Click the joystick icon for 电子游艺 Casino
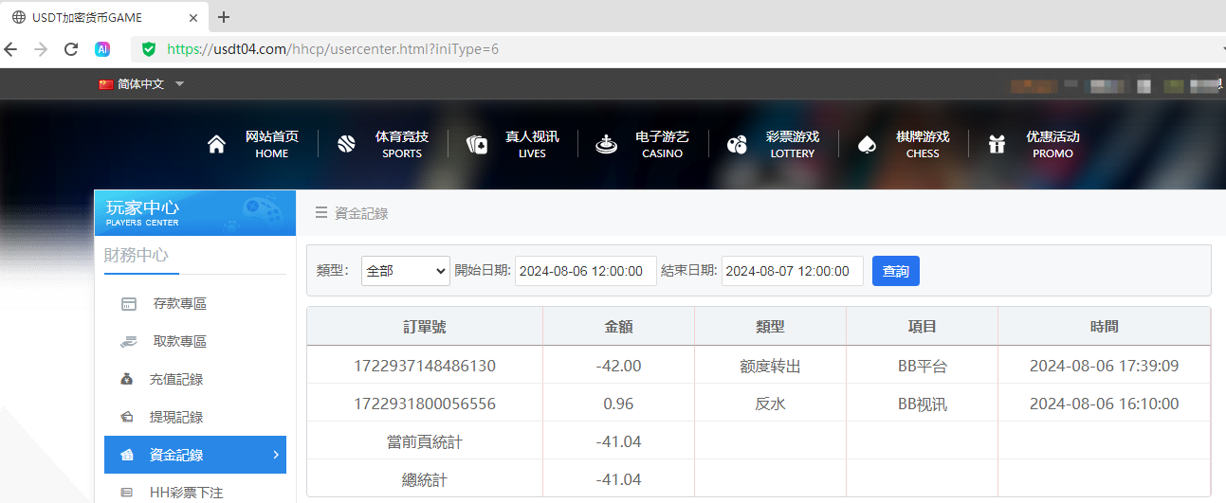This screenshot has width=1226, height=503. tap(606, 144)
